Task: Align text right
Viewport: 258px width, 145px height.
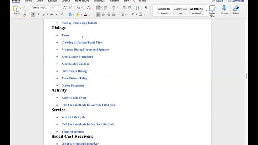Action: [x=108, y=14]
